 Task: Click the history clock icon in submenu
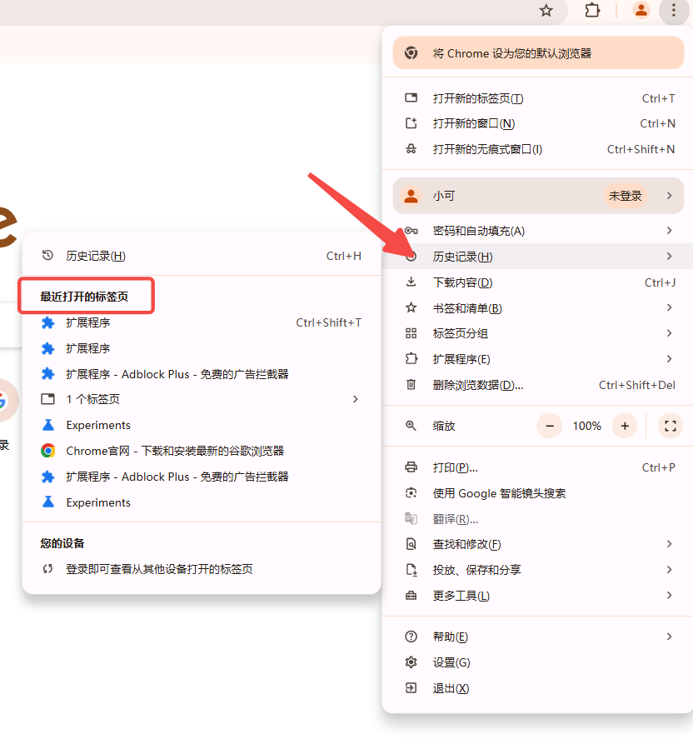[x=47, y=256]
